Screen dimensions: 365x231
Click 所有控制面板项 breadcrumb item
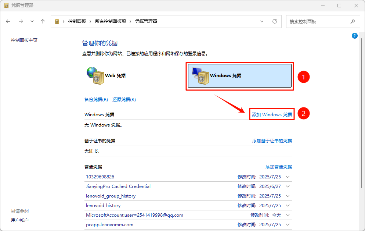point(110,21)
